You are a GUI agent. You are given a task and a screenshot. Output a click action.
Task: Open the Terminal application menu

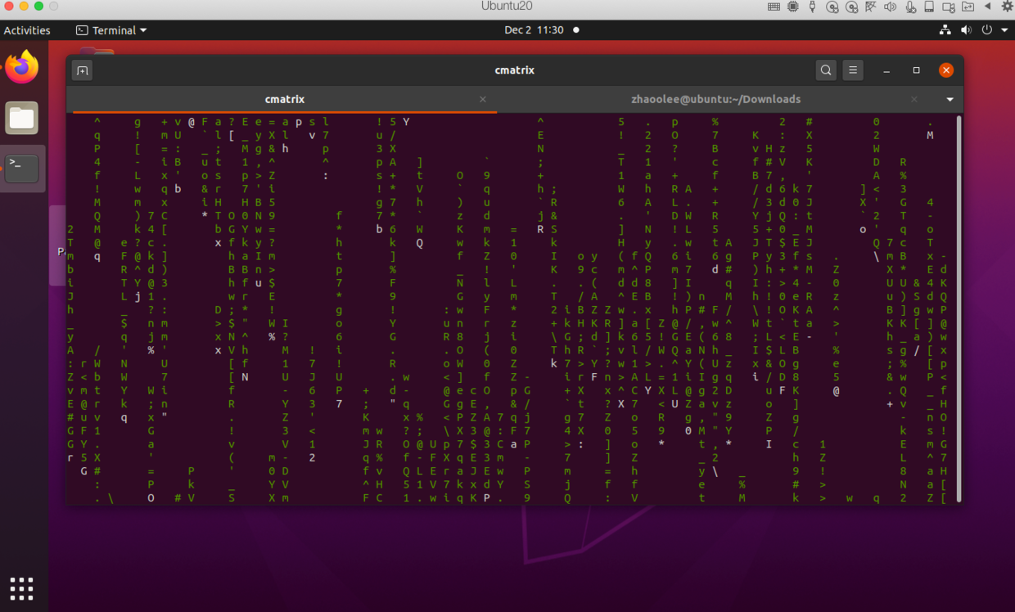coord(111,30)
